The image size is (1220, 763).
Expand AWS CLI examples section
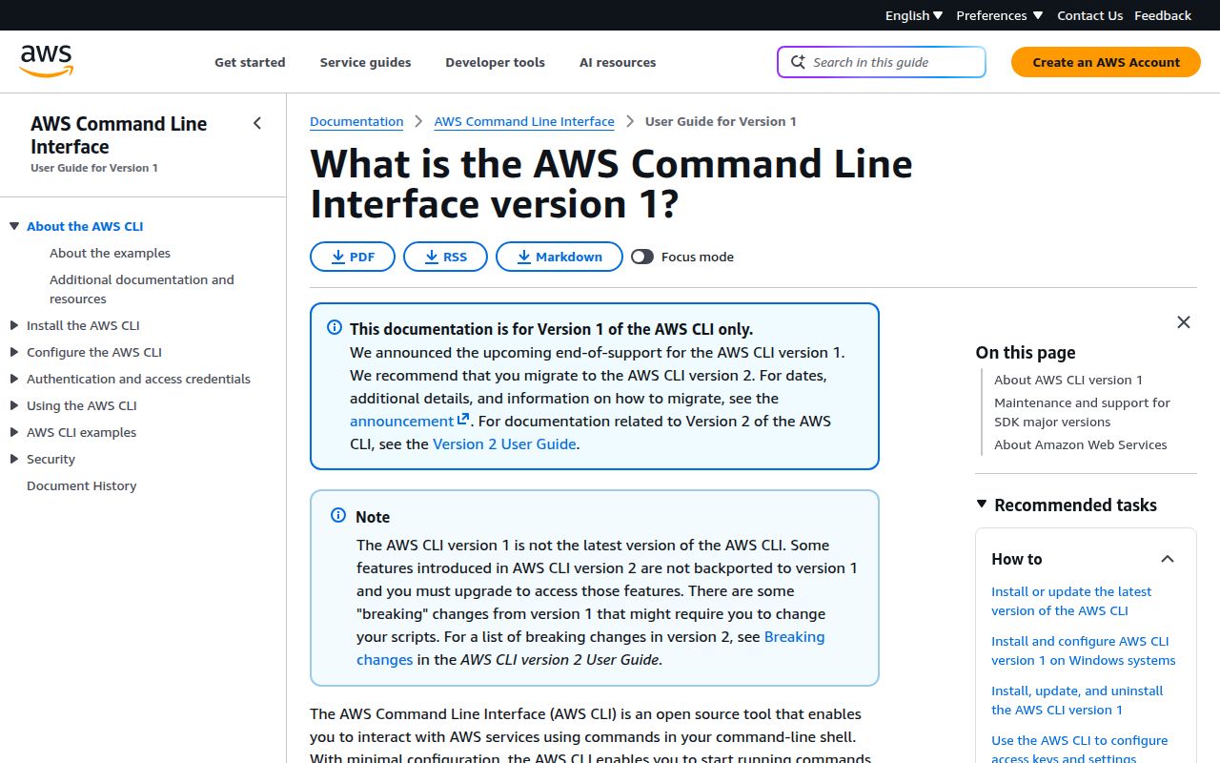pos(14,432)
